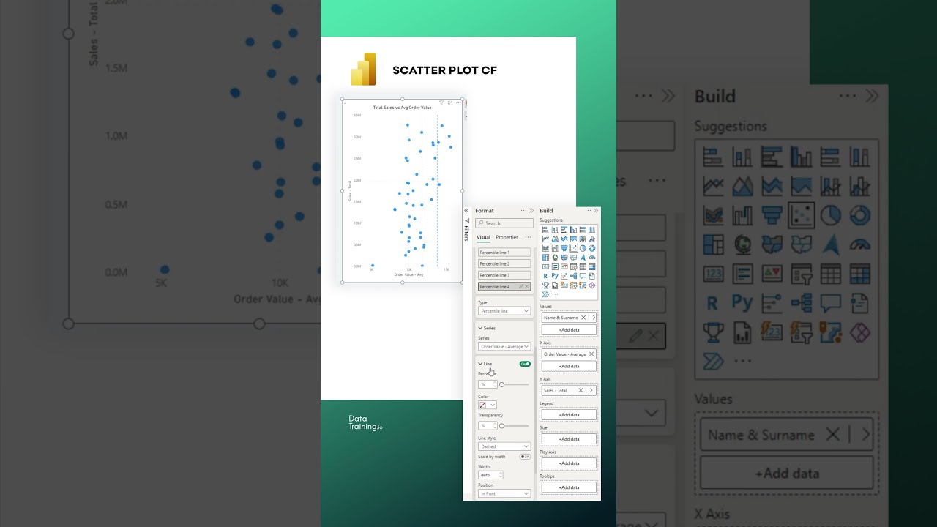Image resolution: width=937 pixels, height=527 pixels.
Task: Select Percentile line 1 entry
Action: coord(504,253)
